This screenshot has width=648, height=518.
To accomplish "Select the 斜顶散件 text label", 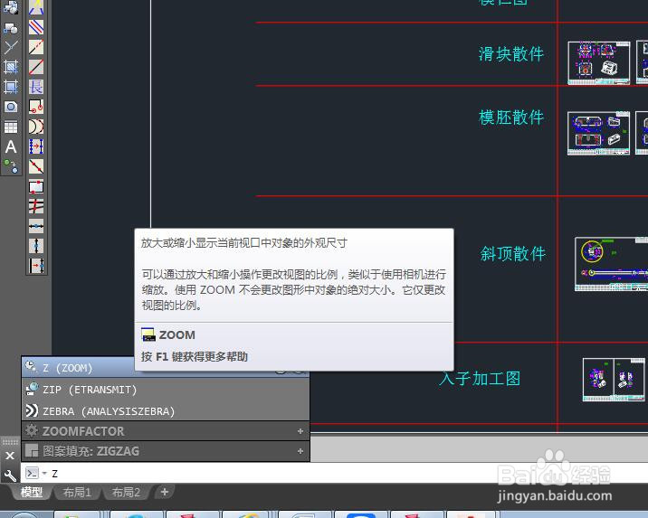I will [513, 253].
